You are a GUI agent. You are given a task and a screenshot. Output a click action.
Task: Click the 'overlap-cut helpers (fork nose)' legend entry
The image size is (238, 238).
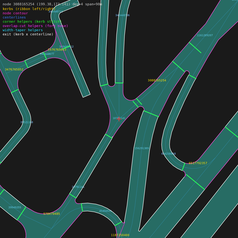click(35, 26)
